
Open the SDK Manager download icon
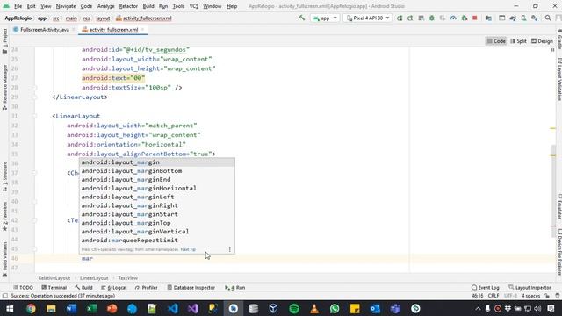pos(534,18)
